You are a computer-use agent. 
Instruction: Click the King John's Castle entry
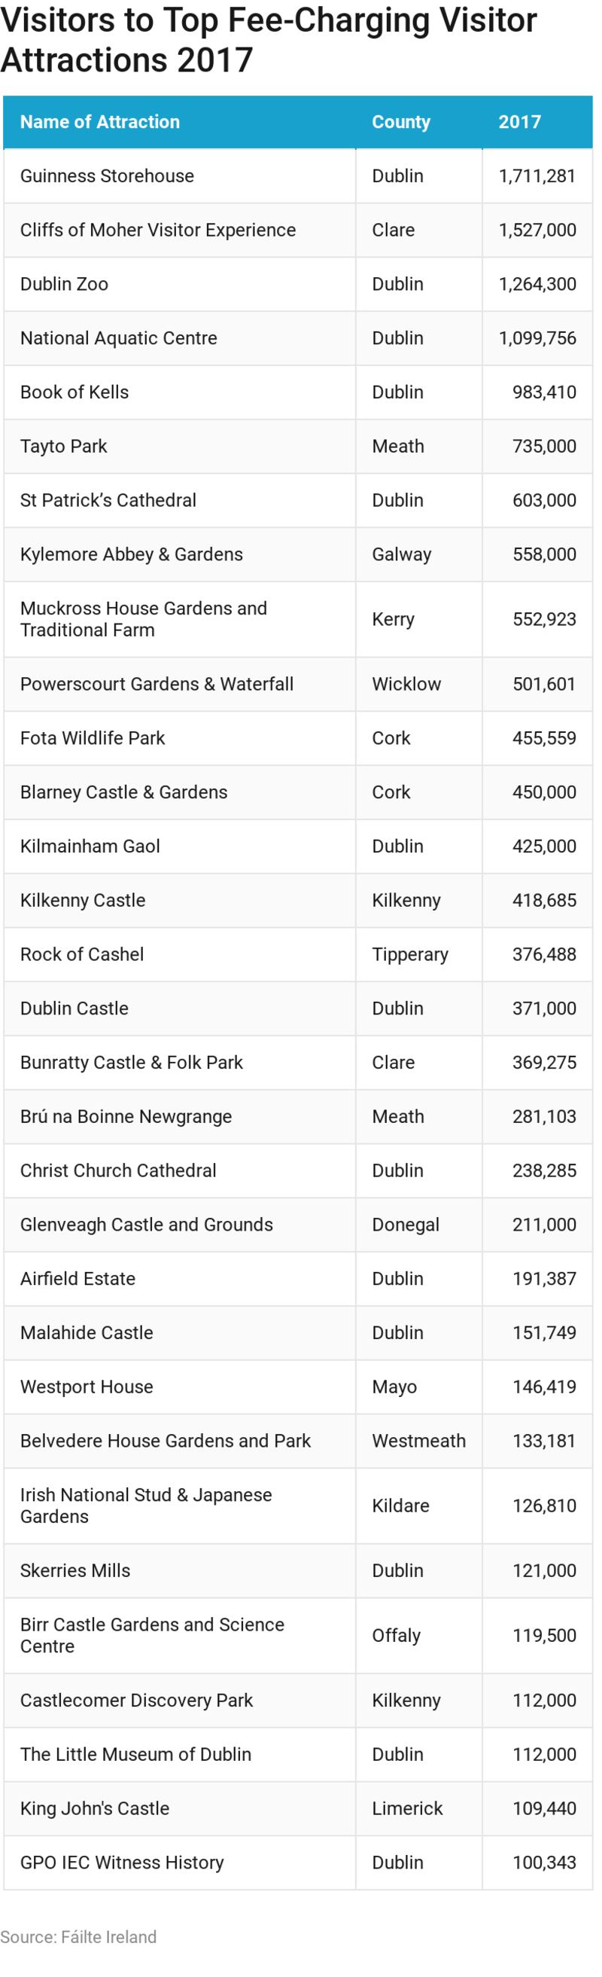pos(94,1808)
